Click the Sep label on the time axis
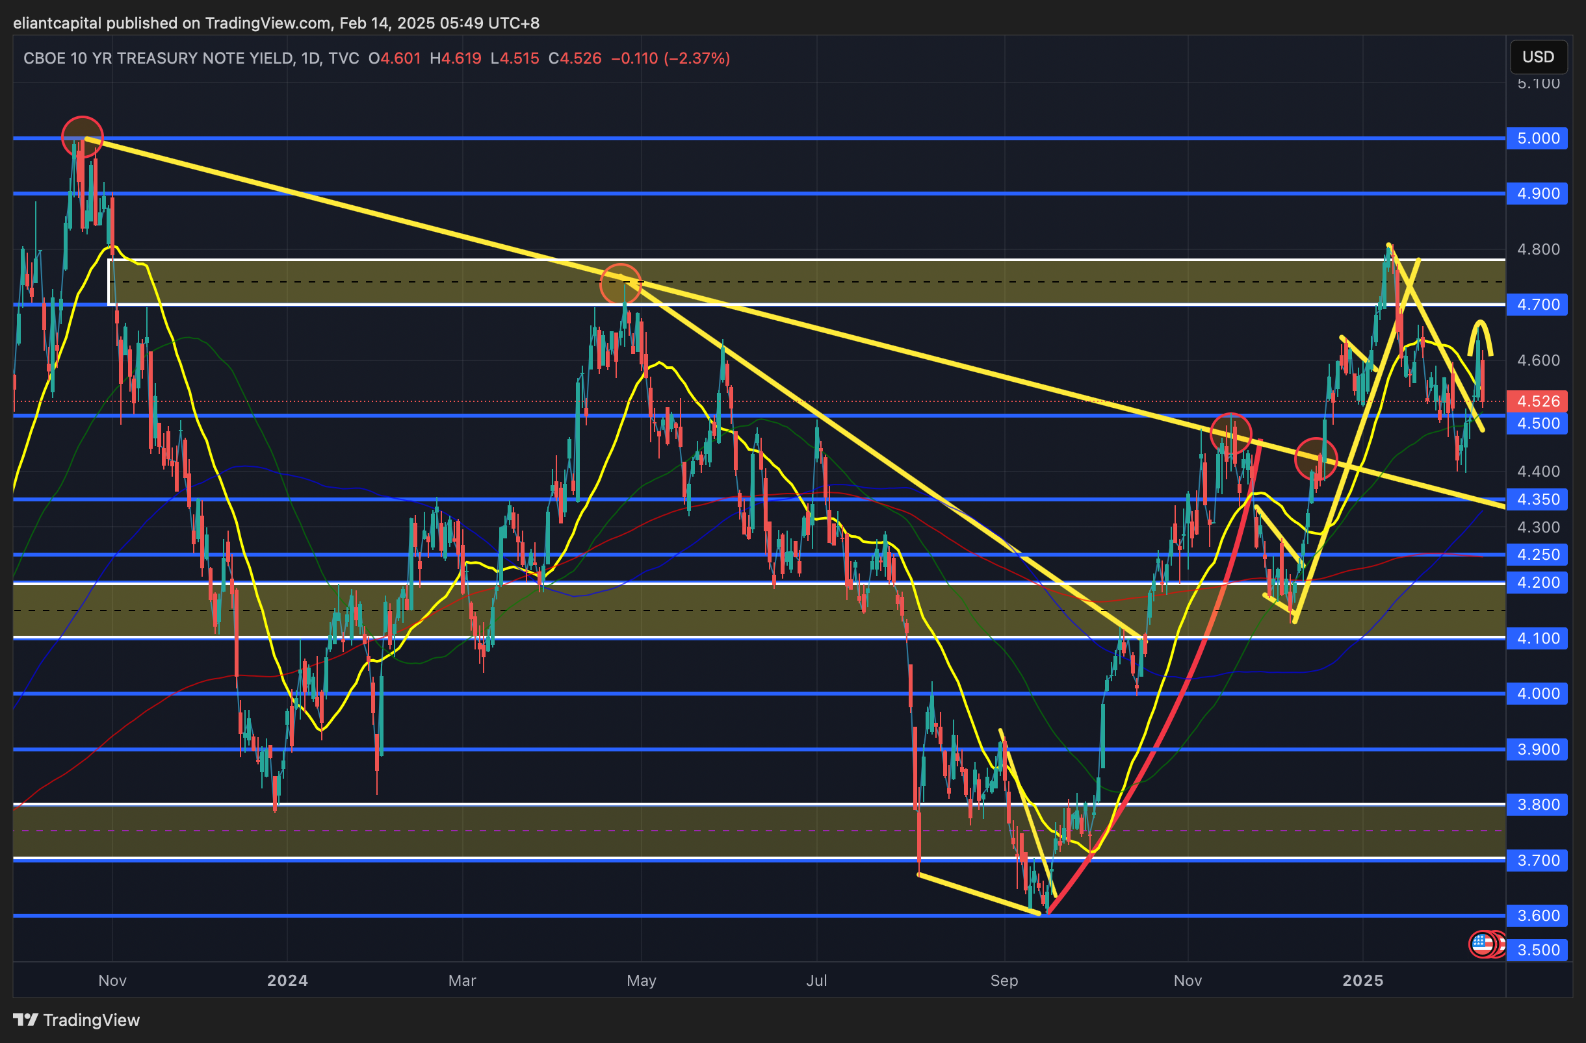The image size is (1586, 1043). point(1004,980)
